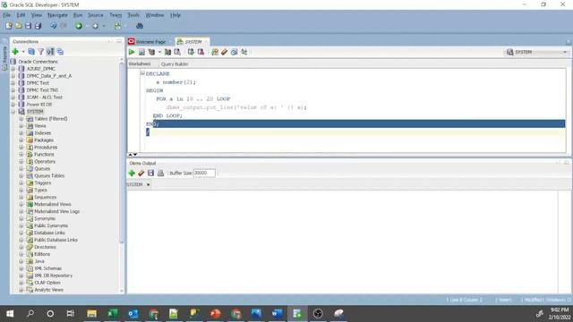Enable DBMS output with the green plus icon
The image size is (573, 322).
coord(132,173)
